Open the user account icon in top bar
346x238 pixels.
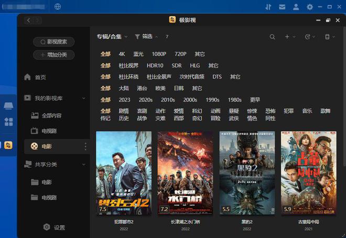click(296, 7)
